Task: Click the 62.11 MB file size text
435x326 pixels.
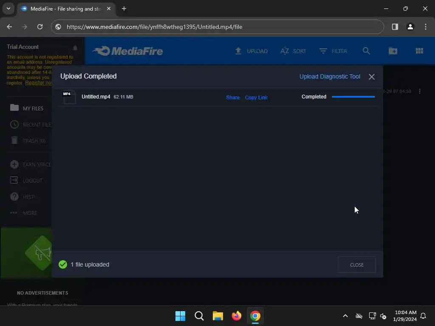Action: point(123,97)
